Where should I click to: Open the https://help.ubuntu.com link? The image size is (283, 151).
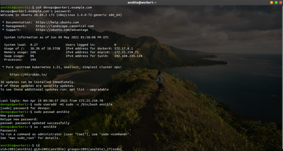tap(57, 22)
